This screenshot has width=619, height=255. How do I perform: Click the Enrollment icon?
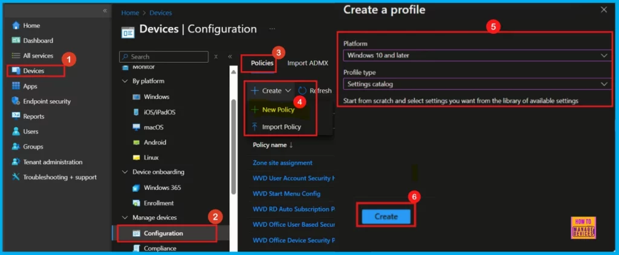136,203
